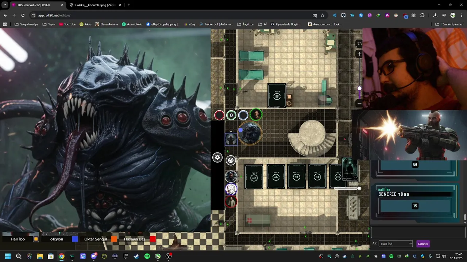This screenshot has height=262, width=467.
Task: Select the small creature token in blue frame
Action: click(x=231, y=139)
